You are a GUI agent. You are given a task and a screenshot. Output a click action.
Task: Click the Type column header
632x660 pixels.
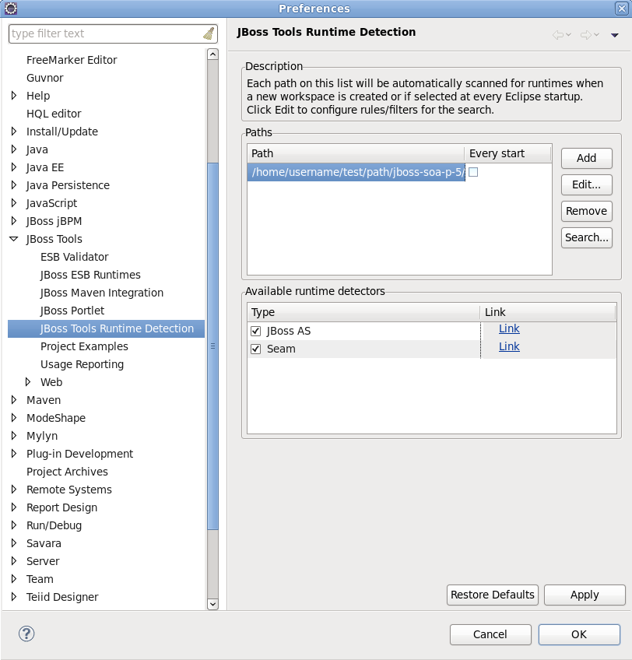coord(363,312)
